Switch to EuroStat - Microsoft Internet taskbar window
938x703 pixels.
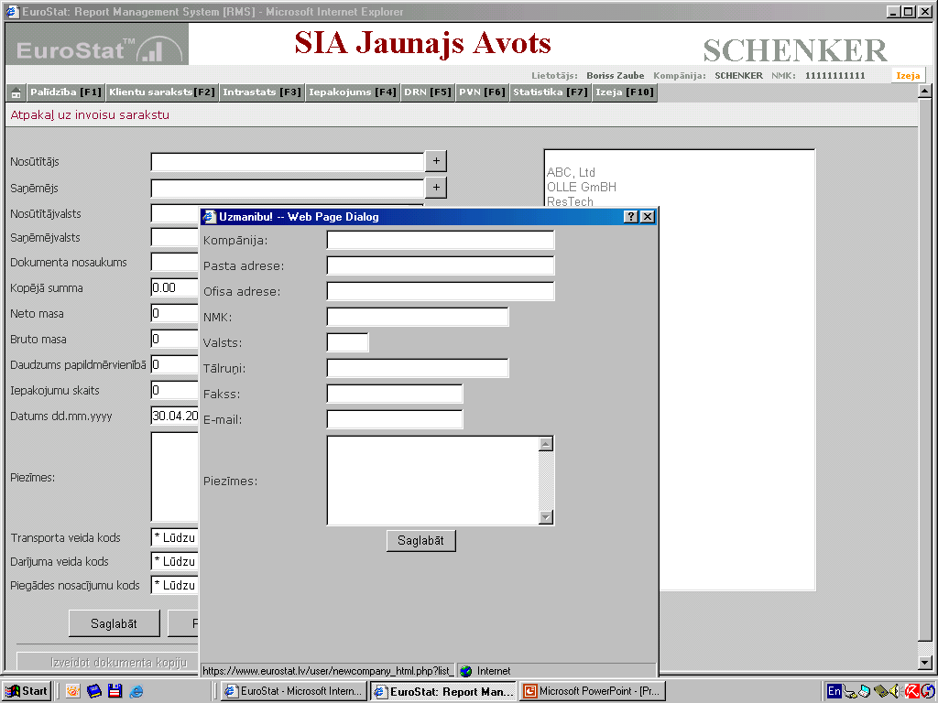(293, 691)
